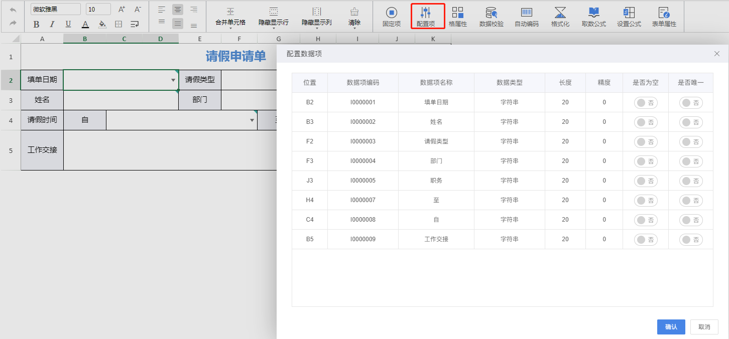Increase the font size with A+
729x339 pixels.
(122, 9)
